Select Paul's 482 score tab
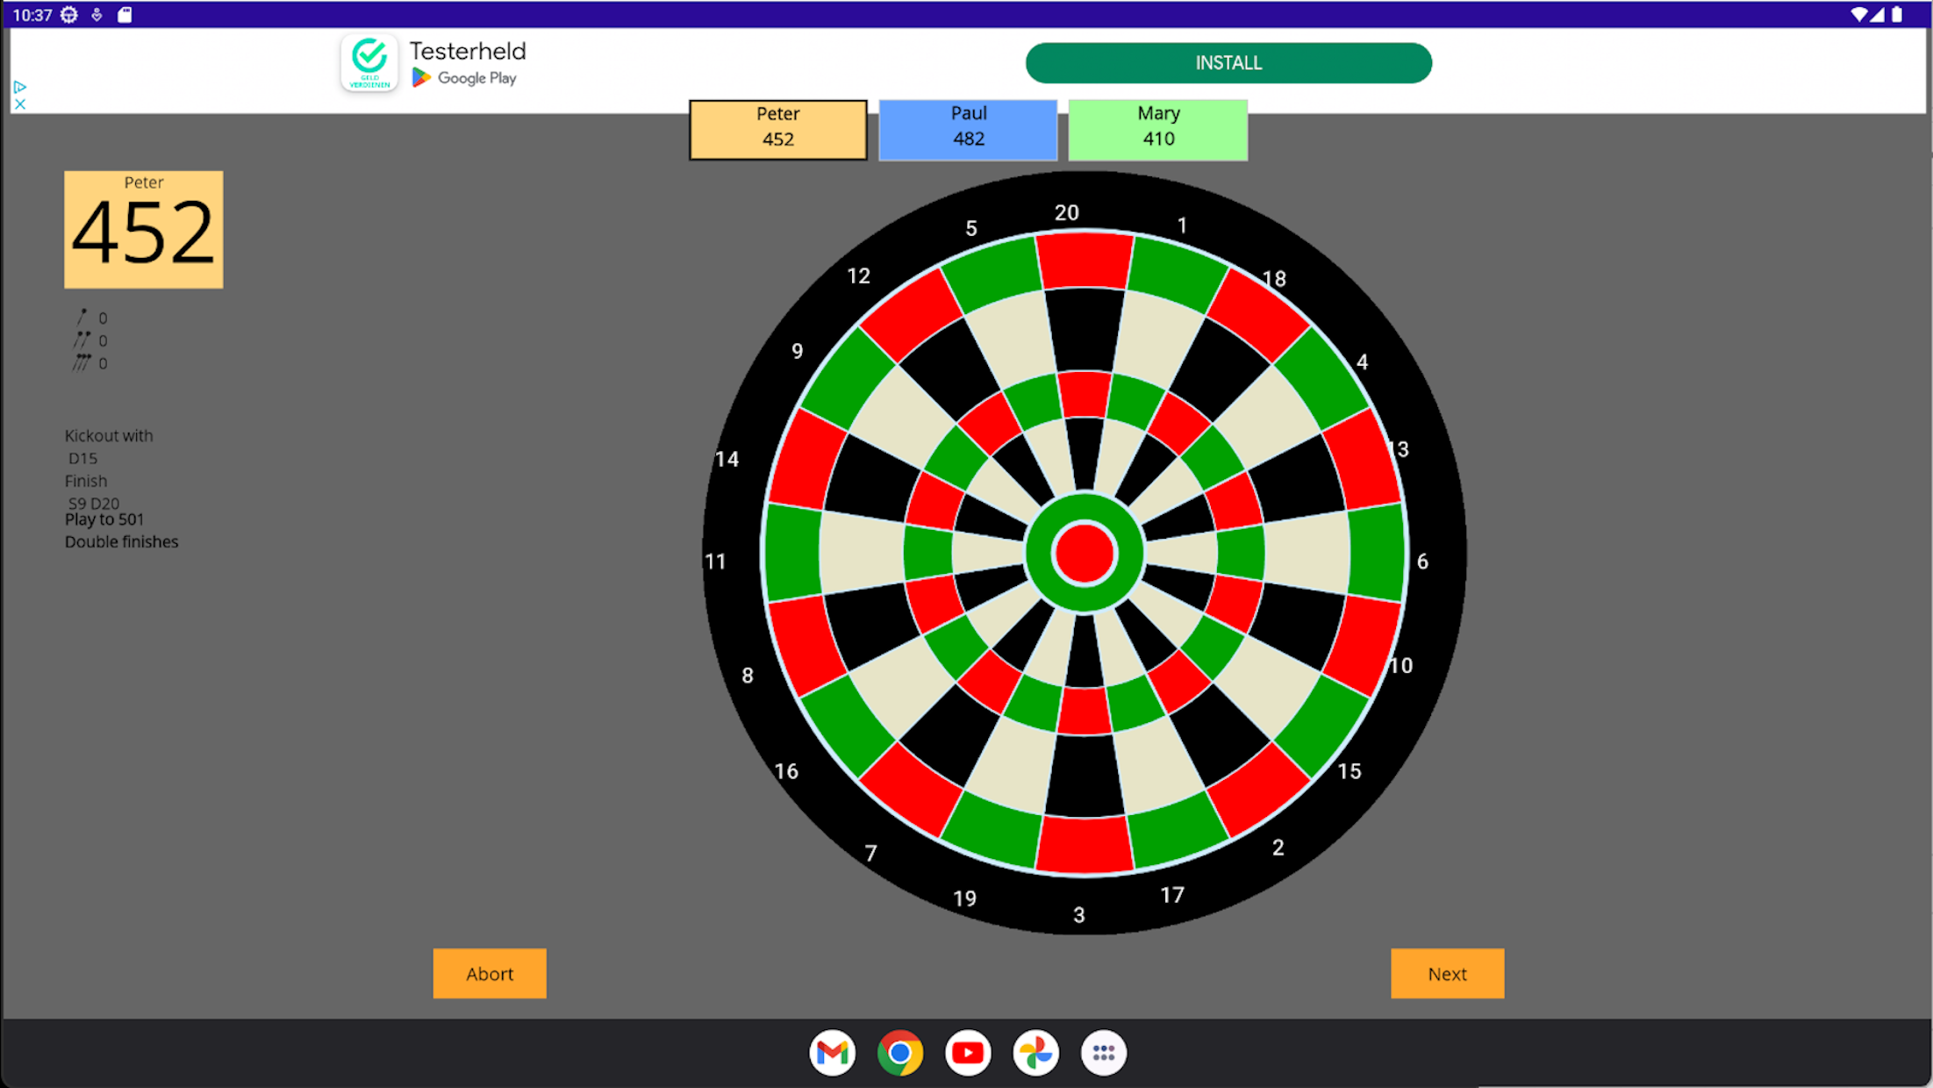Screen dimensions: 1933x1088 point(968,129)
